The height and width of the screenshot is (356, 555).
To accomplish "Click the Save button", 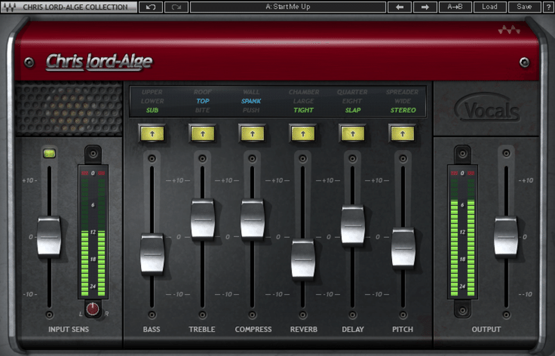I will pyautogui.click(x=524, y=7).
